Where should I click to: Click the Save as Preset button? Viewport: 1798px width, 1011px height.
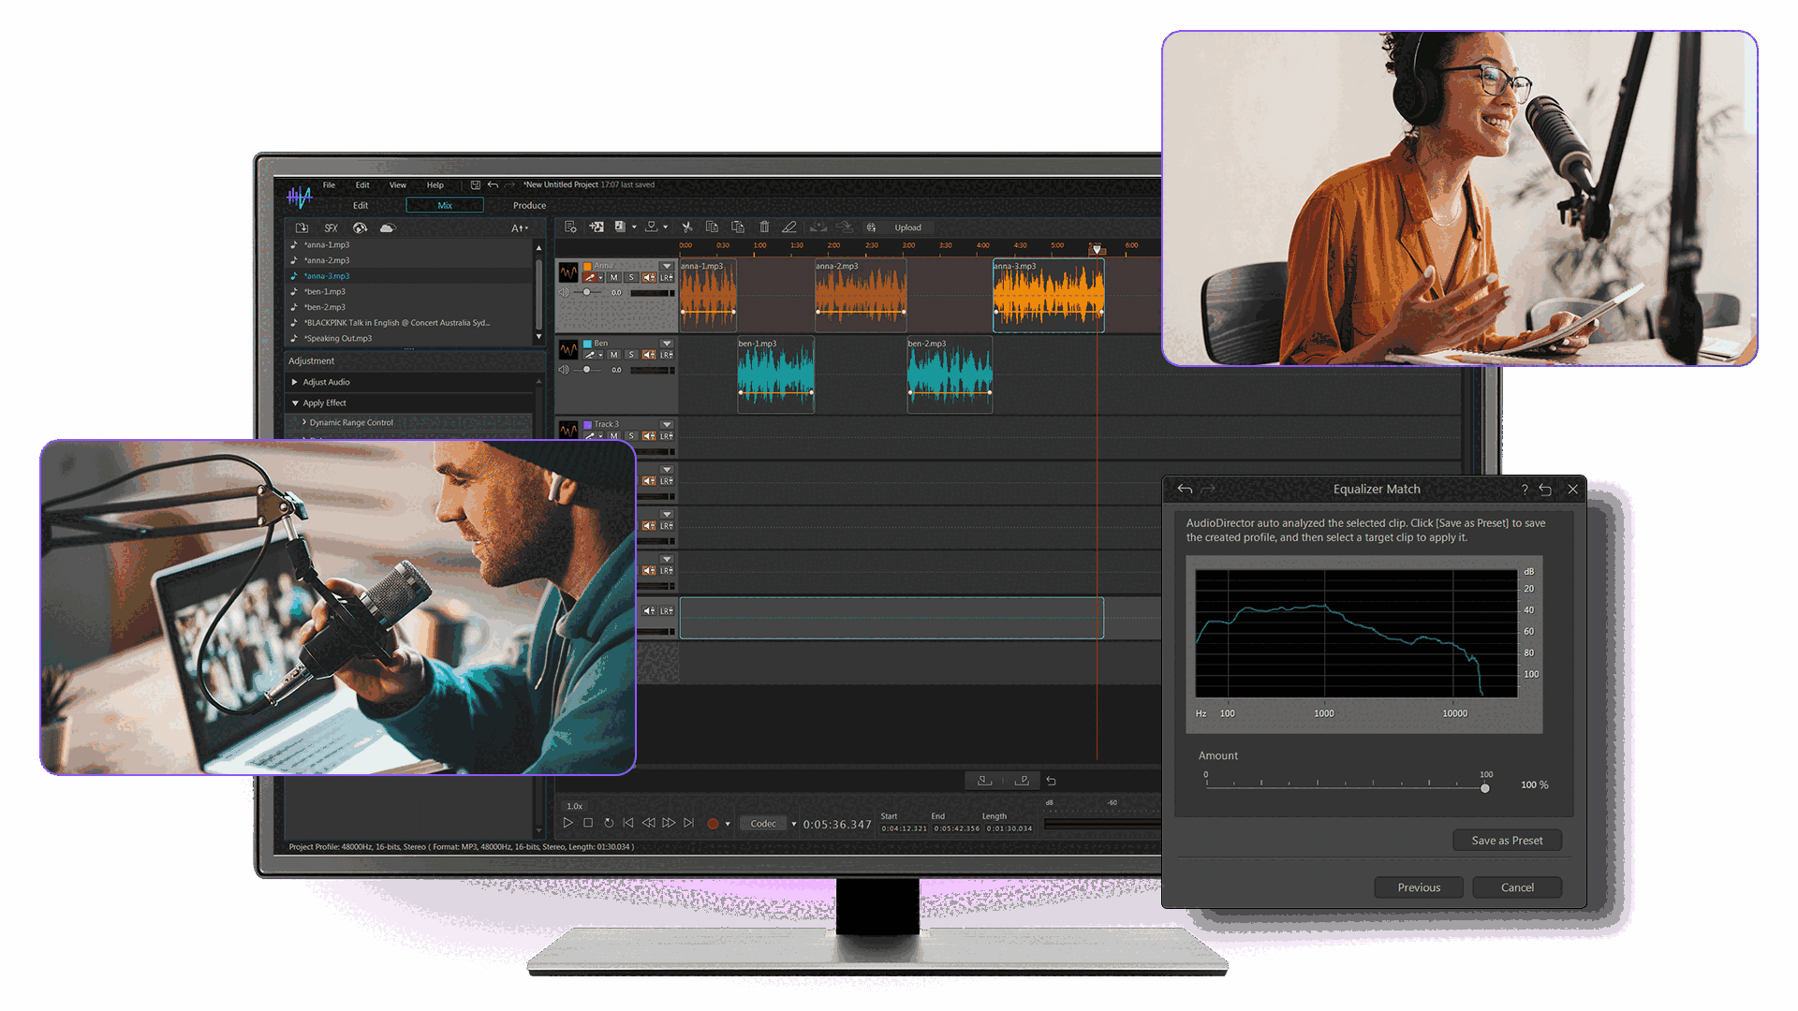(x=1507, y=841)
